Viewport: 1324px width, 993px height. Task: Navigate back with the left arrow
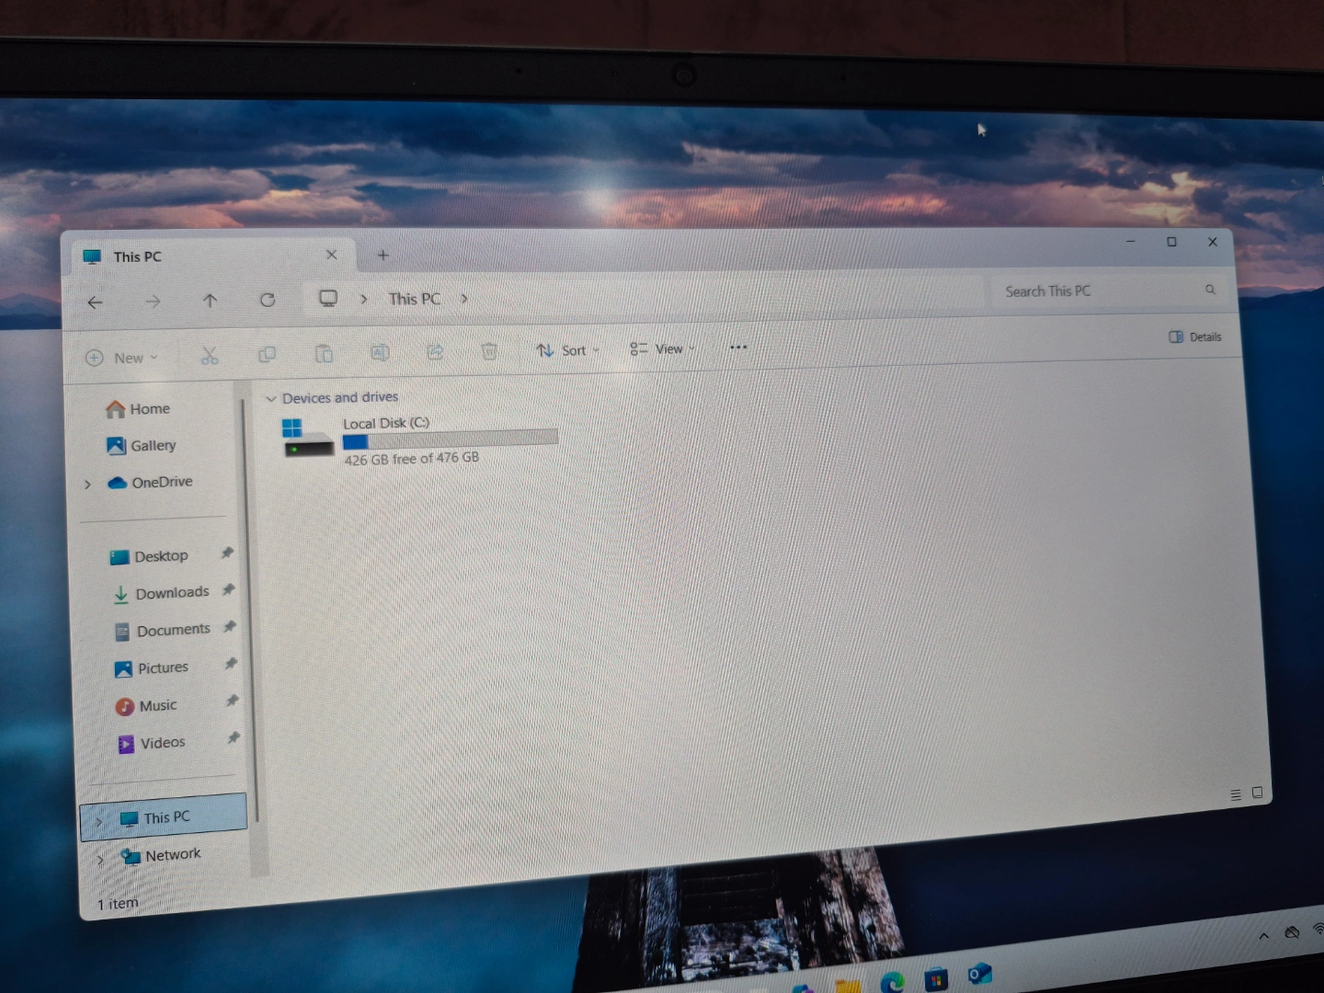point(96,302)
